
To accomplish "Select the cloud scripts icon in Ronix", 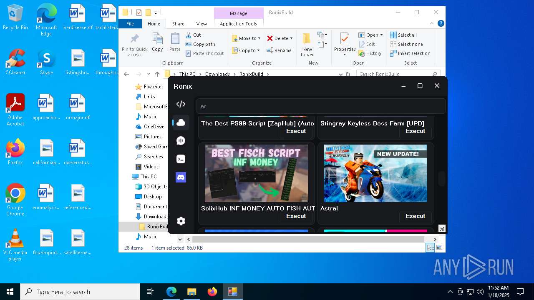I will click(181, 122).
